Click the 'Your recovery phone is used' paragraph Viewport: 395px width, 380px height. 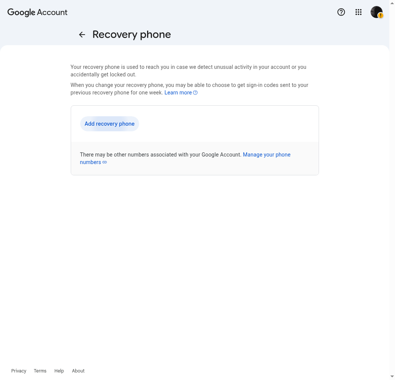188,71
